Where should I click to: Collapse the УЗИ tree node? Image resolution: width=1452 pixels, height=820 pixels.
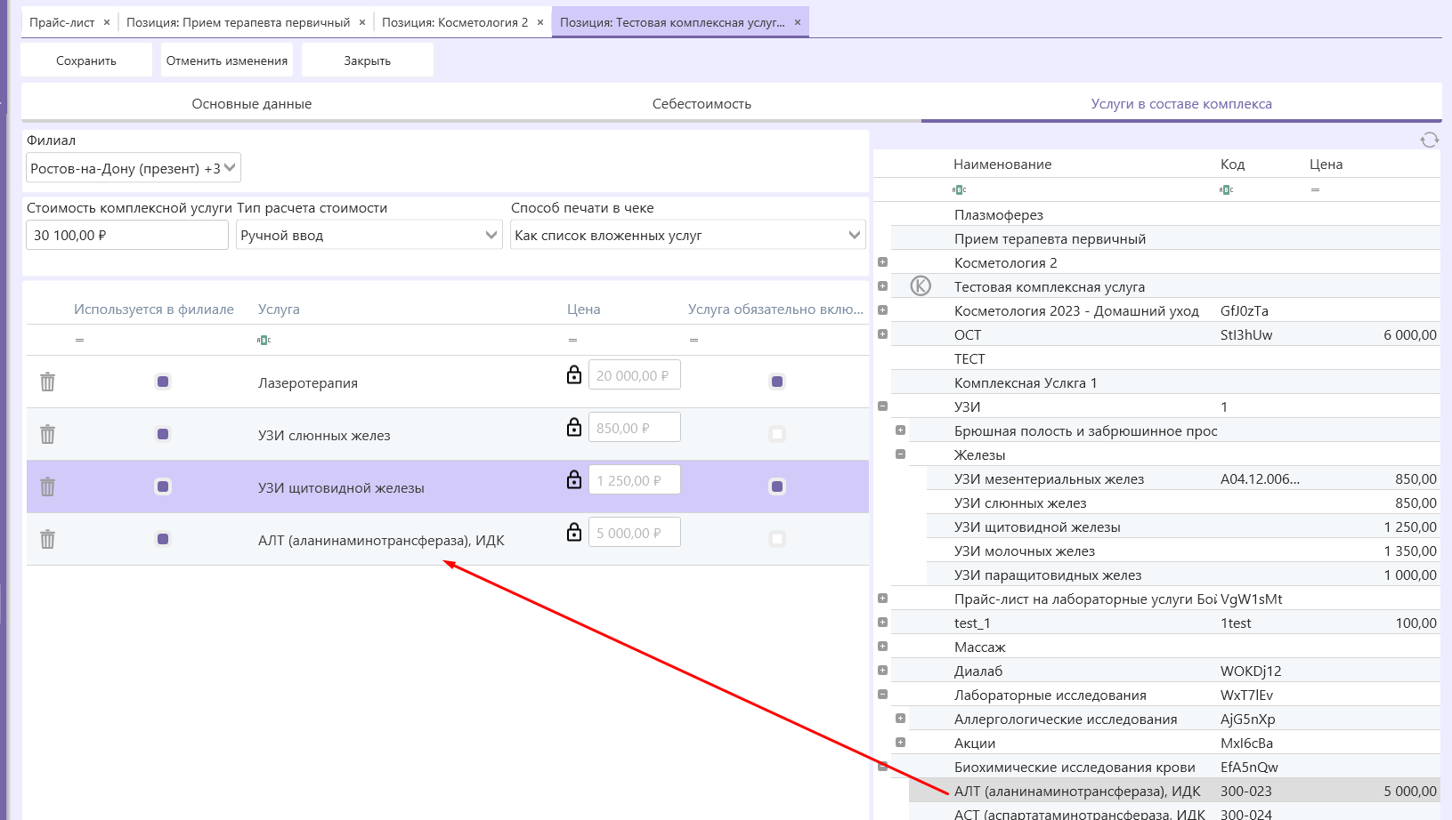point(882,406)
